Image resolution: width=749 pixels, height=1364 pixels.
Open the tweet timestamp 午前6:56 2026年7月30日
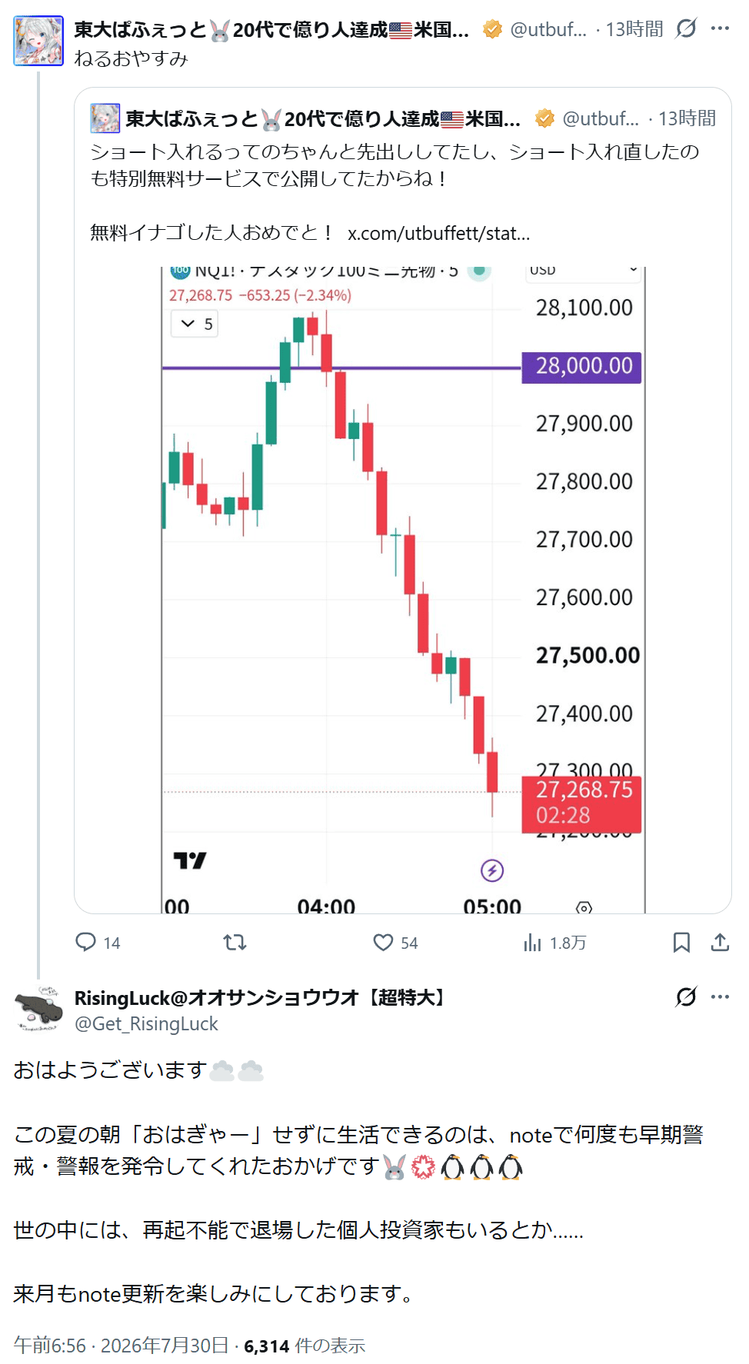122,1345
